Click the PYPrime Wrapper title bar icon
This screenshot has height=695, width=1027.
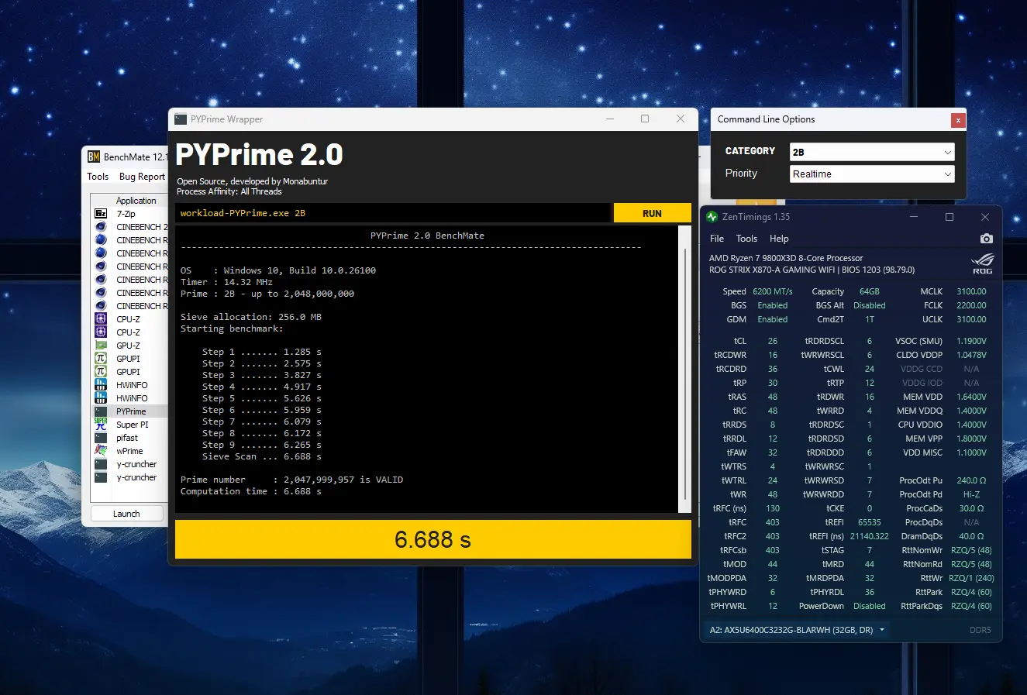click(x=181, y=119)
